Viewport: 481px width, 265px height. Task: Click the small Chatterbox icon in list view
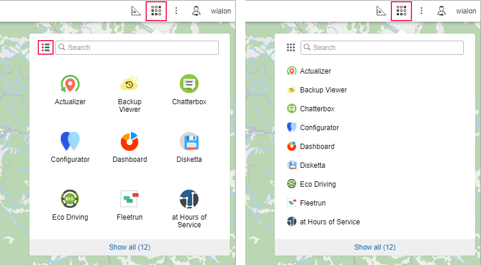click(292, 109)
